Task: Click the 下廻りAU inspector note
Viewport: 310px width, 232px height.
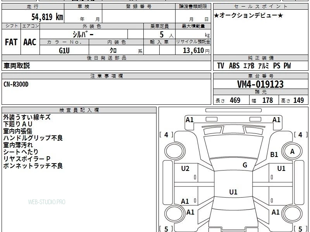Action: tap(18, 124)
